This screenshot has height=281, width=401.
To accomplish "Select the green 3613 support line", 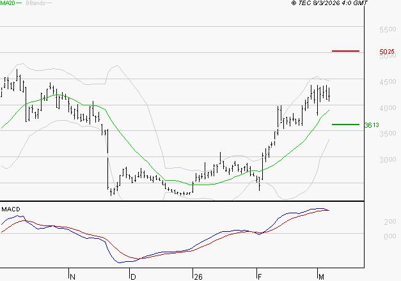I will pos(345,125).
